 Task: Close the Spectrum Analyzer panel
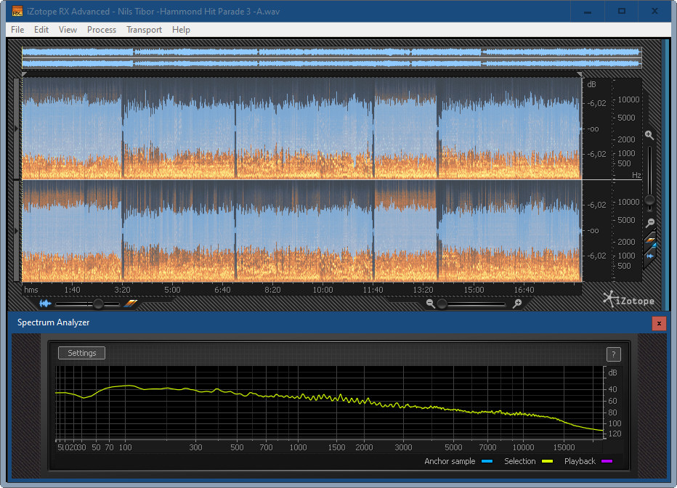coord(659,323)
